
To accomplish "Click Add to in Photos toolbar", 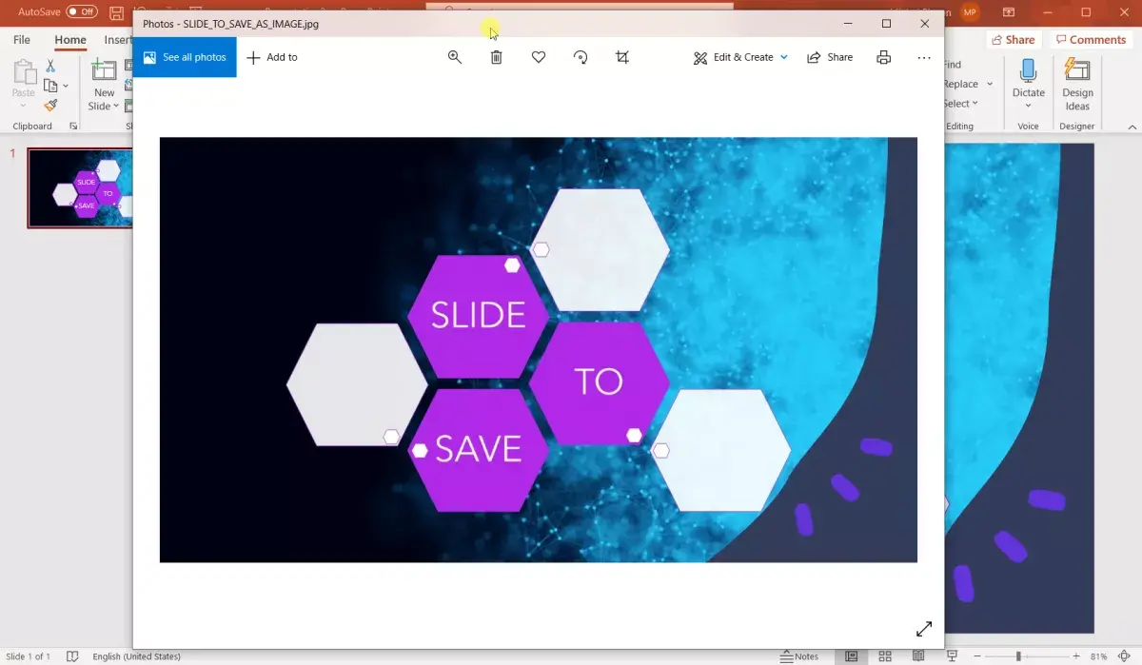I will coord(272,57).
